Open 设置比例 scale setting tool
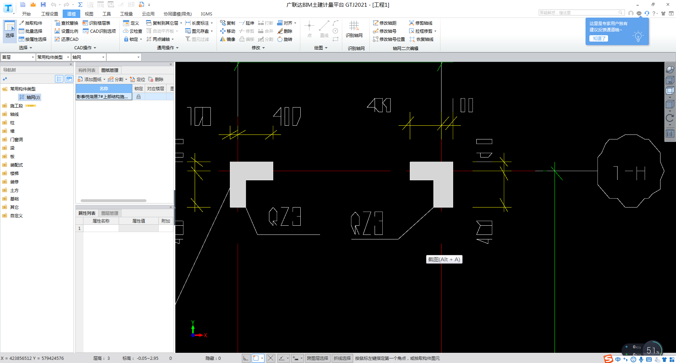676x363 pixels. pos(67,31)
